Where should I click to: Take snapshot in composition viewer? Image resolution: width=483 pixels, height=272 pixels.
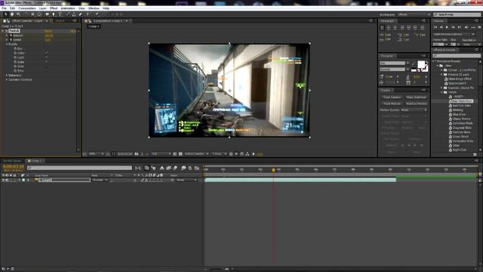tap(137, 154)
